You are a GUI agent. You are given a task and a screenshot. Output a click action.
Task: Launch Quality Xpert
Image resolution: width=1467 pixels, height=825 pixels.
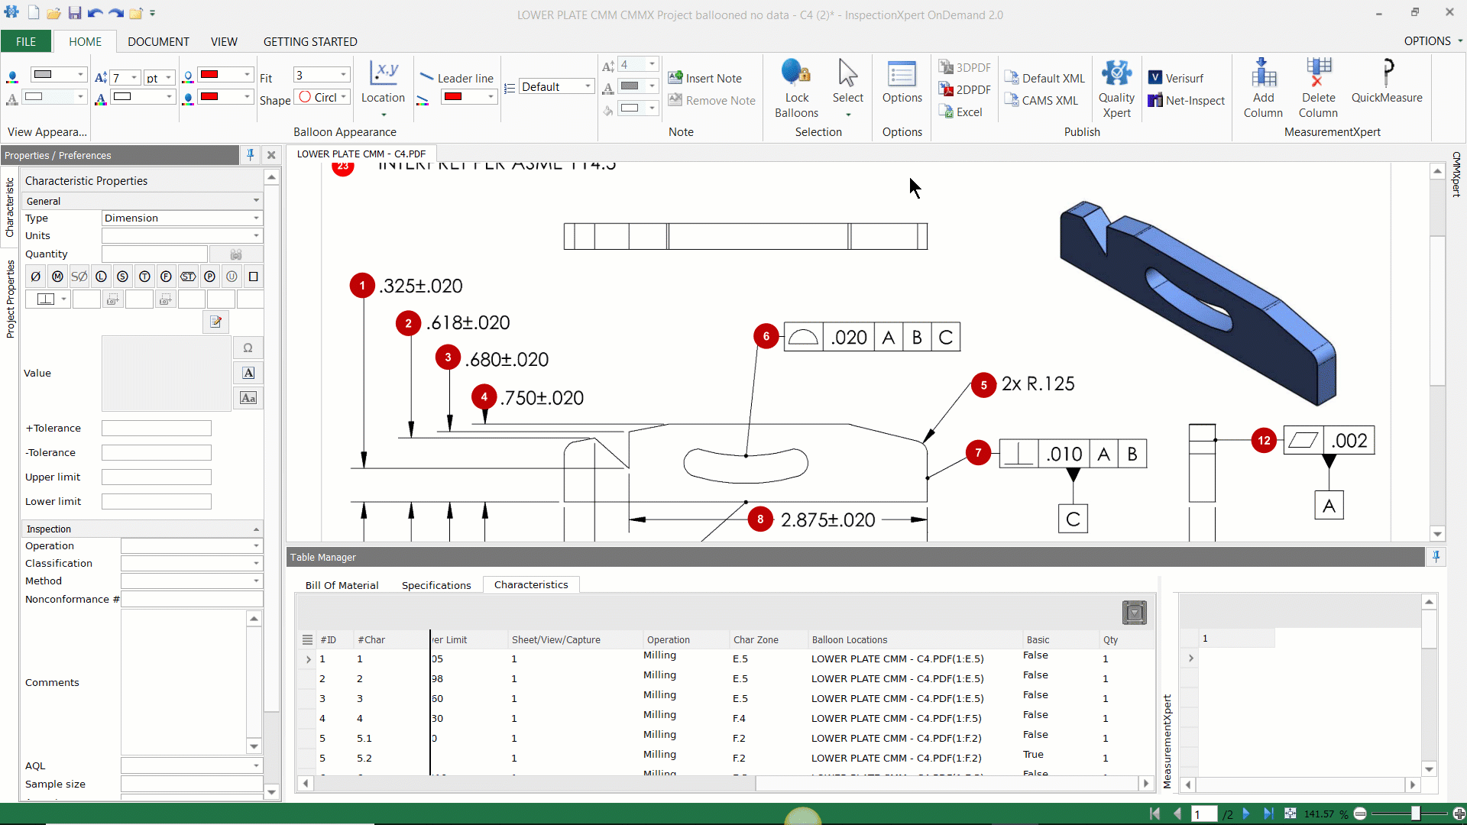(x=1116, y=86)
